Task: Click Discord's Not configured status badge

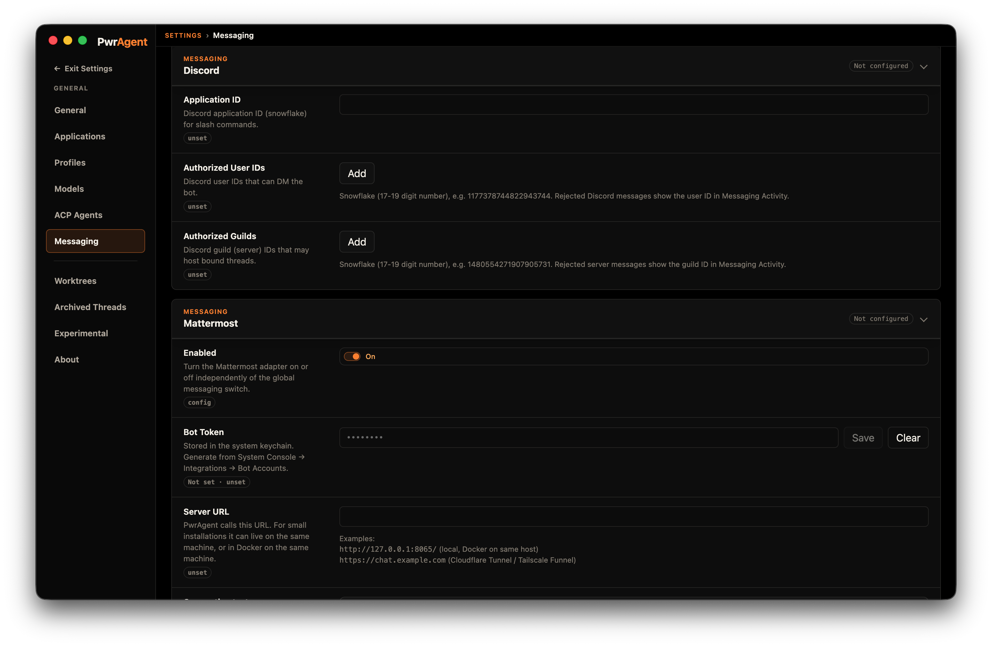Action: [x=881, y=66]
